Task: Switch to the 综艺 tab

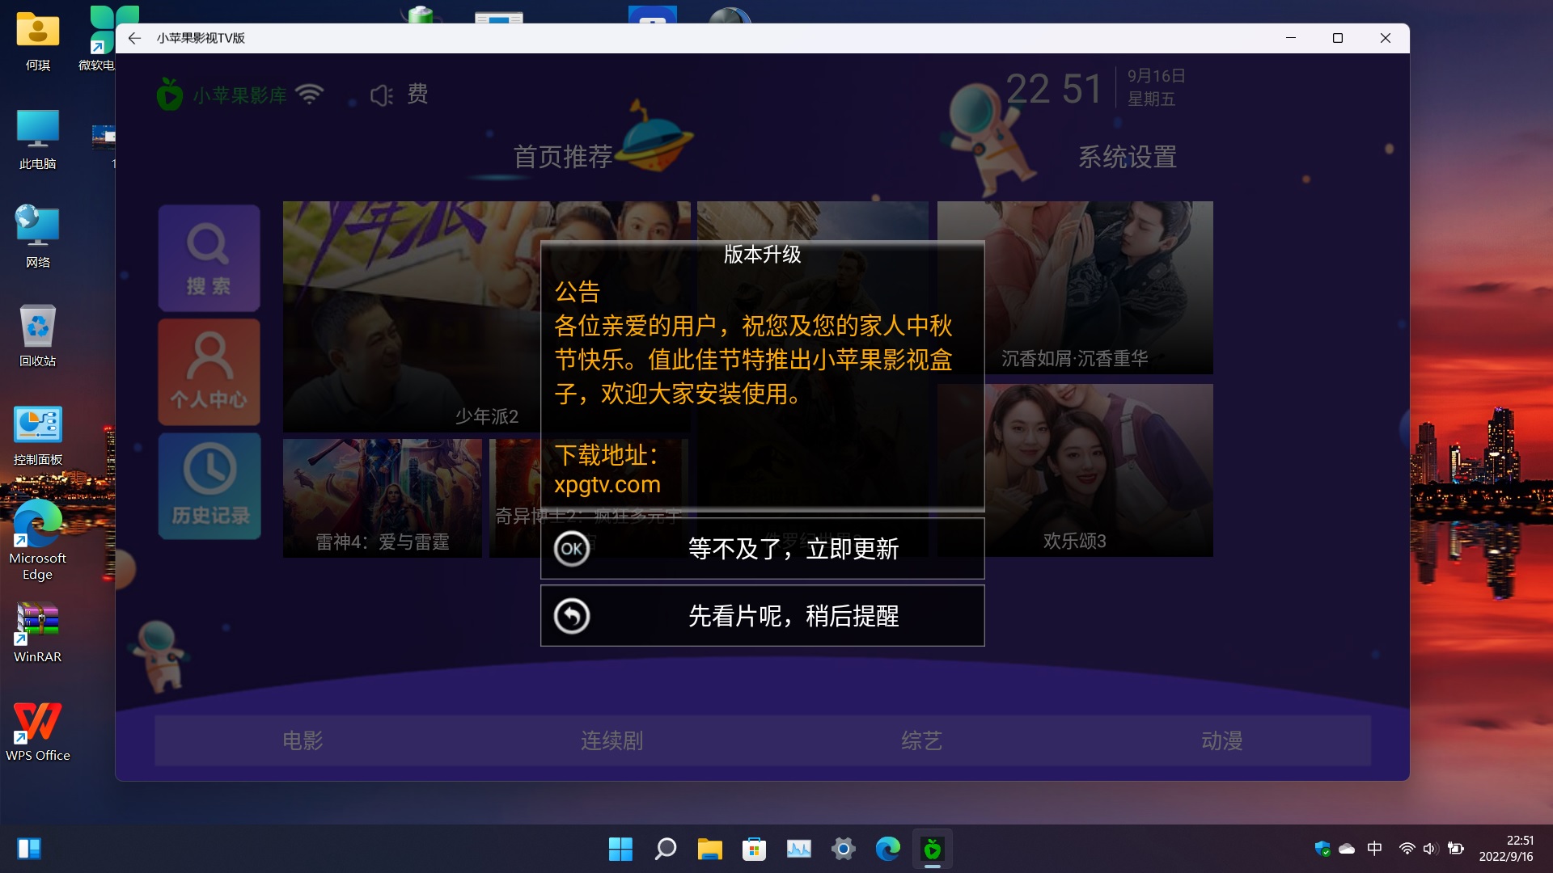Action: [921, 740]
